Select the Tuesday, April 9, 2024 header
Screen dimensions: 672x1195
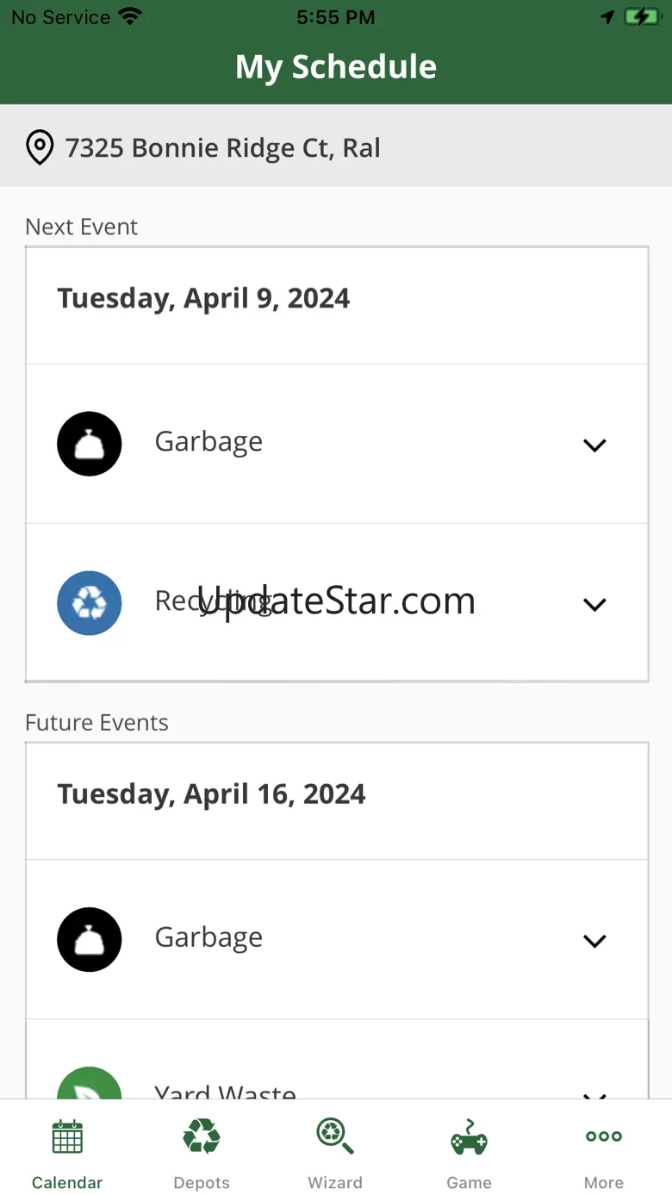click(x=203, y=298)
